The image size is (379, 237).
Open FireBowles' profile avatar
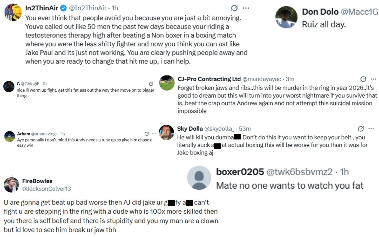click(12, 184)
